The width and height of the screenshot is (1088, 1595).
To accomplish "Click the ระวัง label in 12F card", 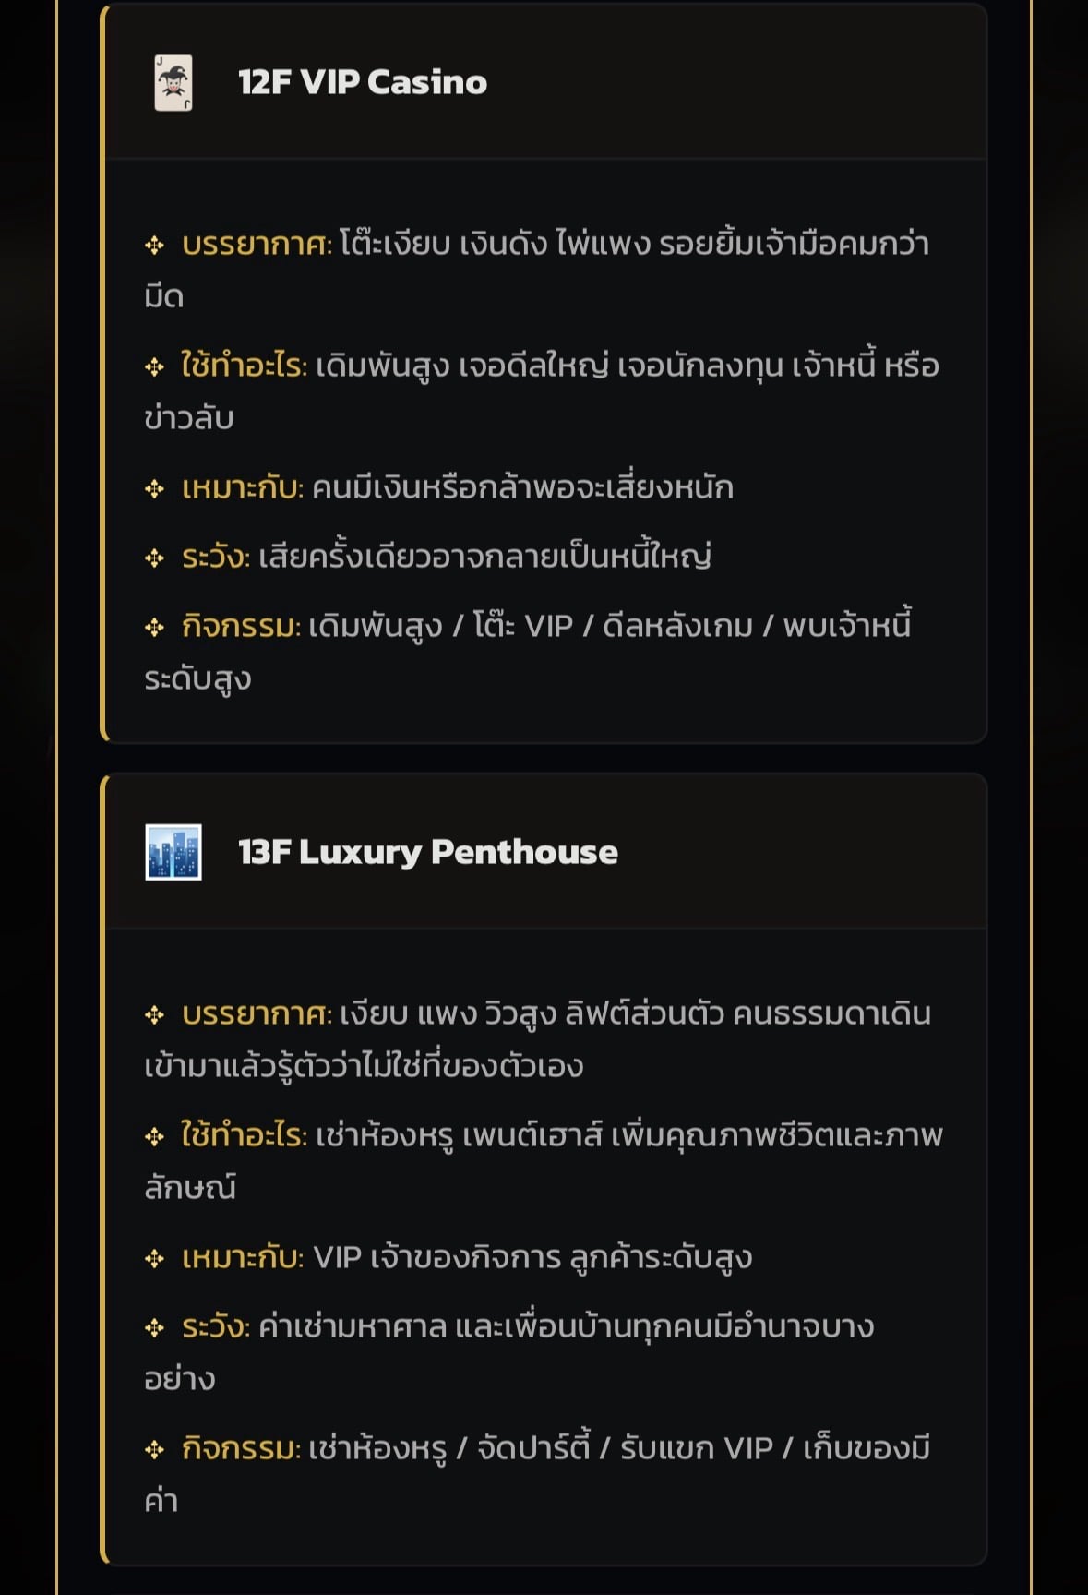I will click(x=215, y=558).
